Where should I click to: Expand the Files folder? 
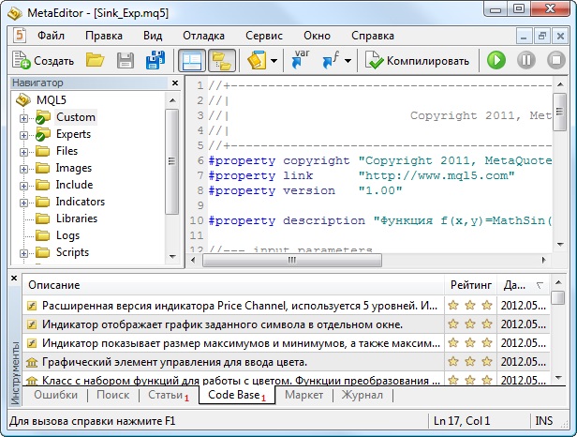tap(23, 152)
